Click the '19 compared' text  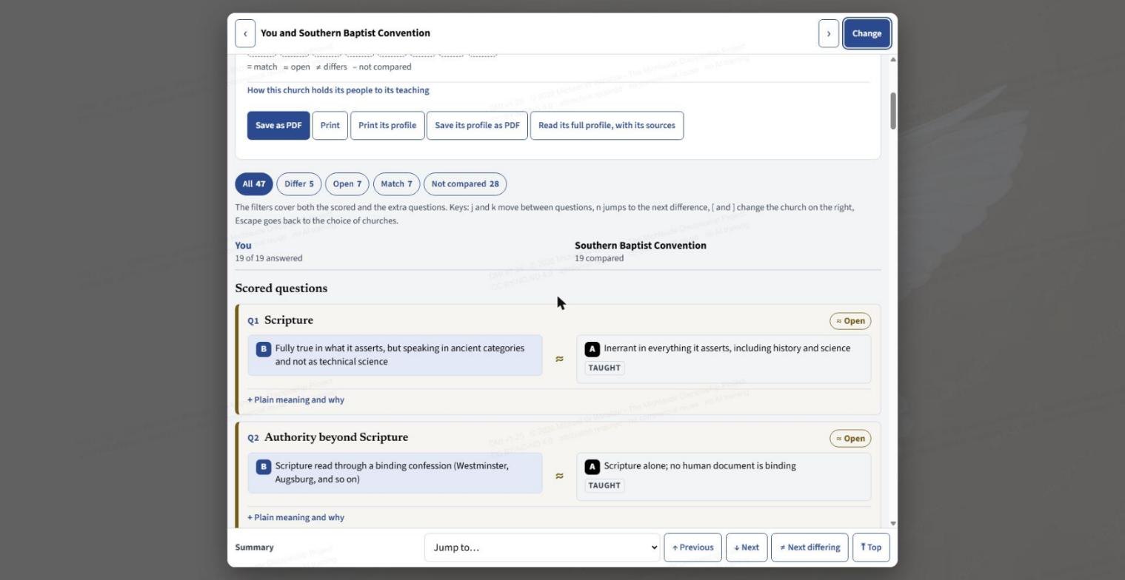[599, 258]
